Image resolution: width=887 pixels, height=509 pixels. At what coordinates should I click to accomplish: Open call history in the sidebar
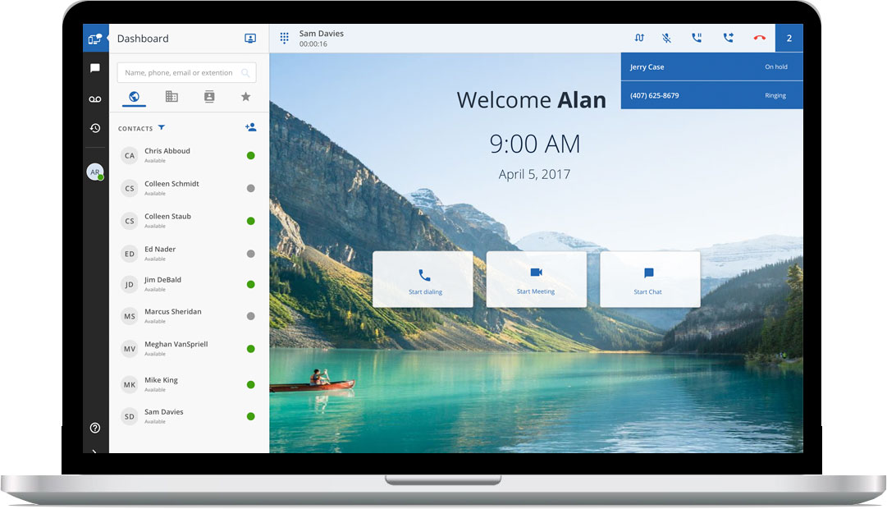[95, 128]
